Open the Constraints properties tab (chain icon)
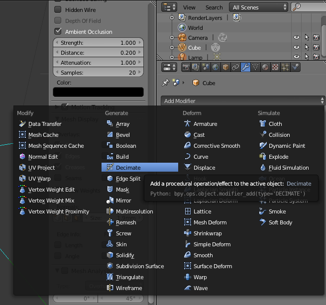This screenshot has height=305, width=326. (x=235, y=67)
